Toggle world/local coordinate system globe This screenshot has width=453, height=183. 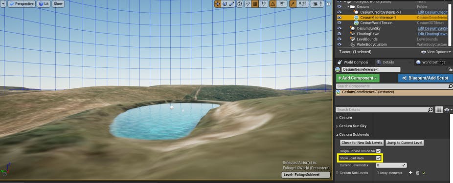tap(240, 4)
